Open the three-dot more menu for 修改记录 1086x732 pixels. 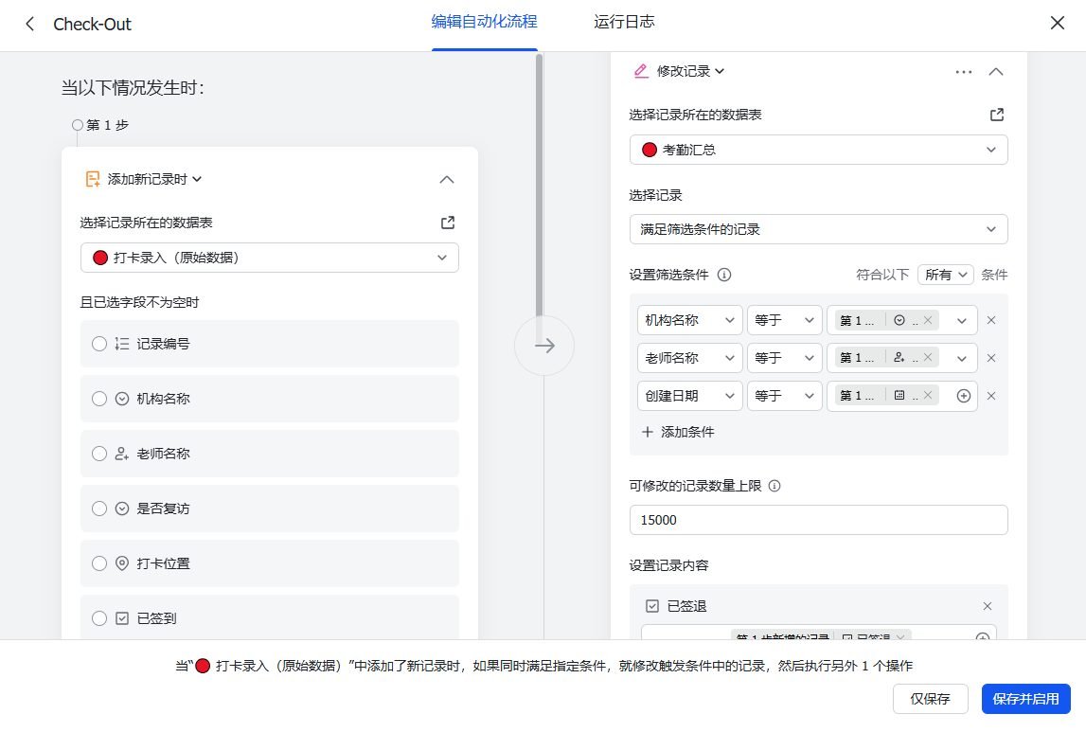pos(964,71)
